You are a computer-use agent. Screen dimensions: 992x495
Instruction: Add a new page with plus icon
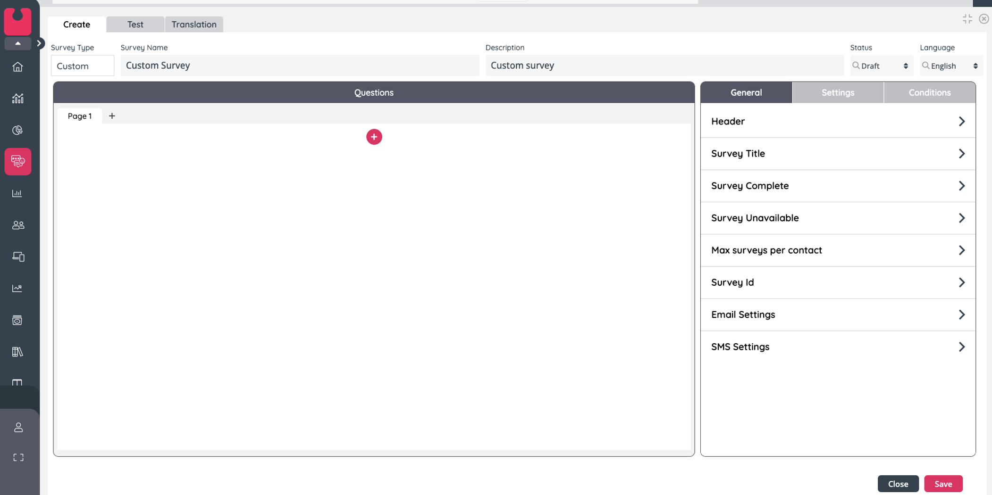[112, 116]
